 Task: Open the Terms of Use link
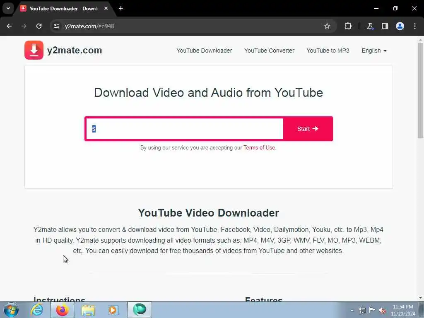259,148
